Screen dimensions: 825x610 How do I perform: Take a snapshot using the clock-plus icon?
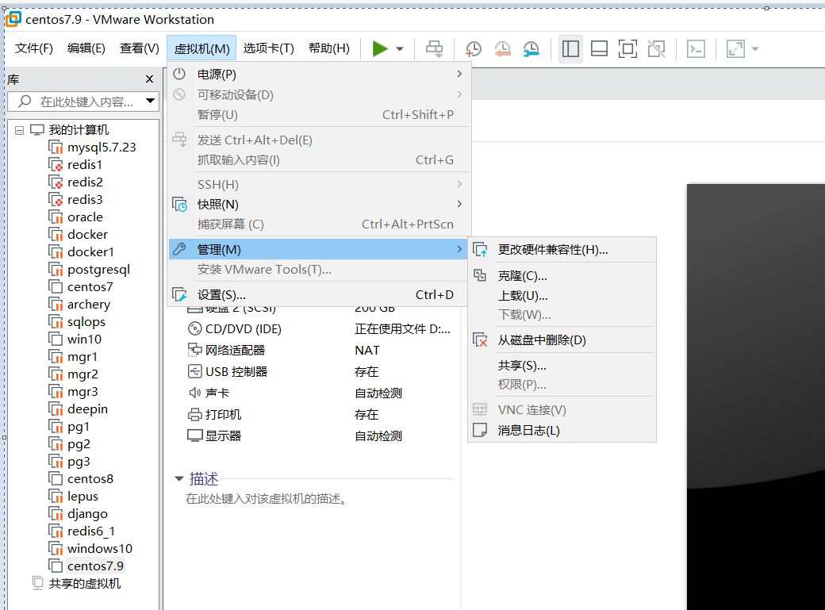pyautogui.click(x=474, y=49)
